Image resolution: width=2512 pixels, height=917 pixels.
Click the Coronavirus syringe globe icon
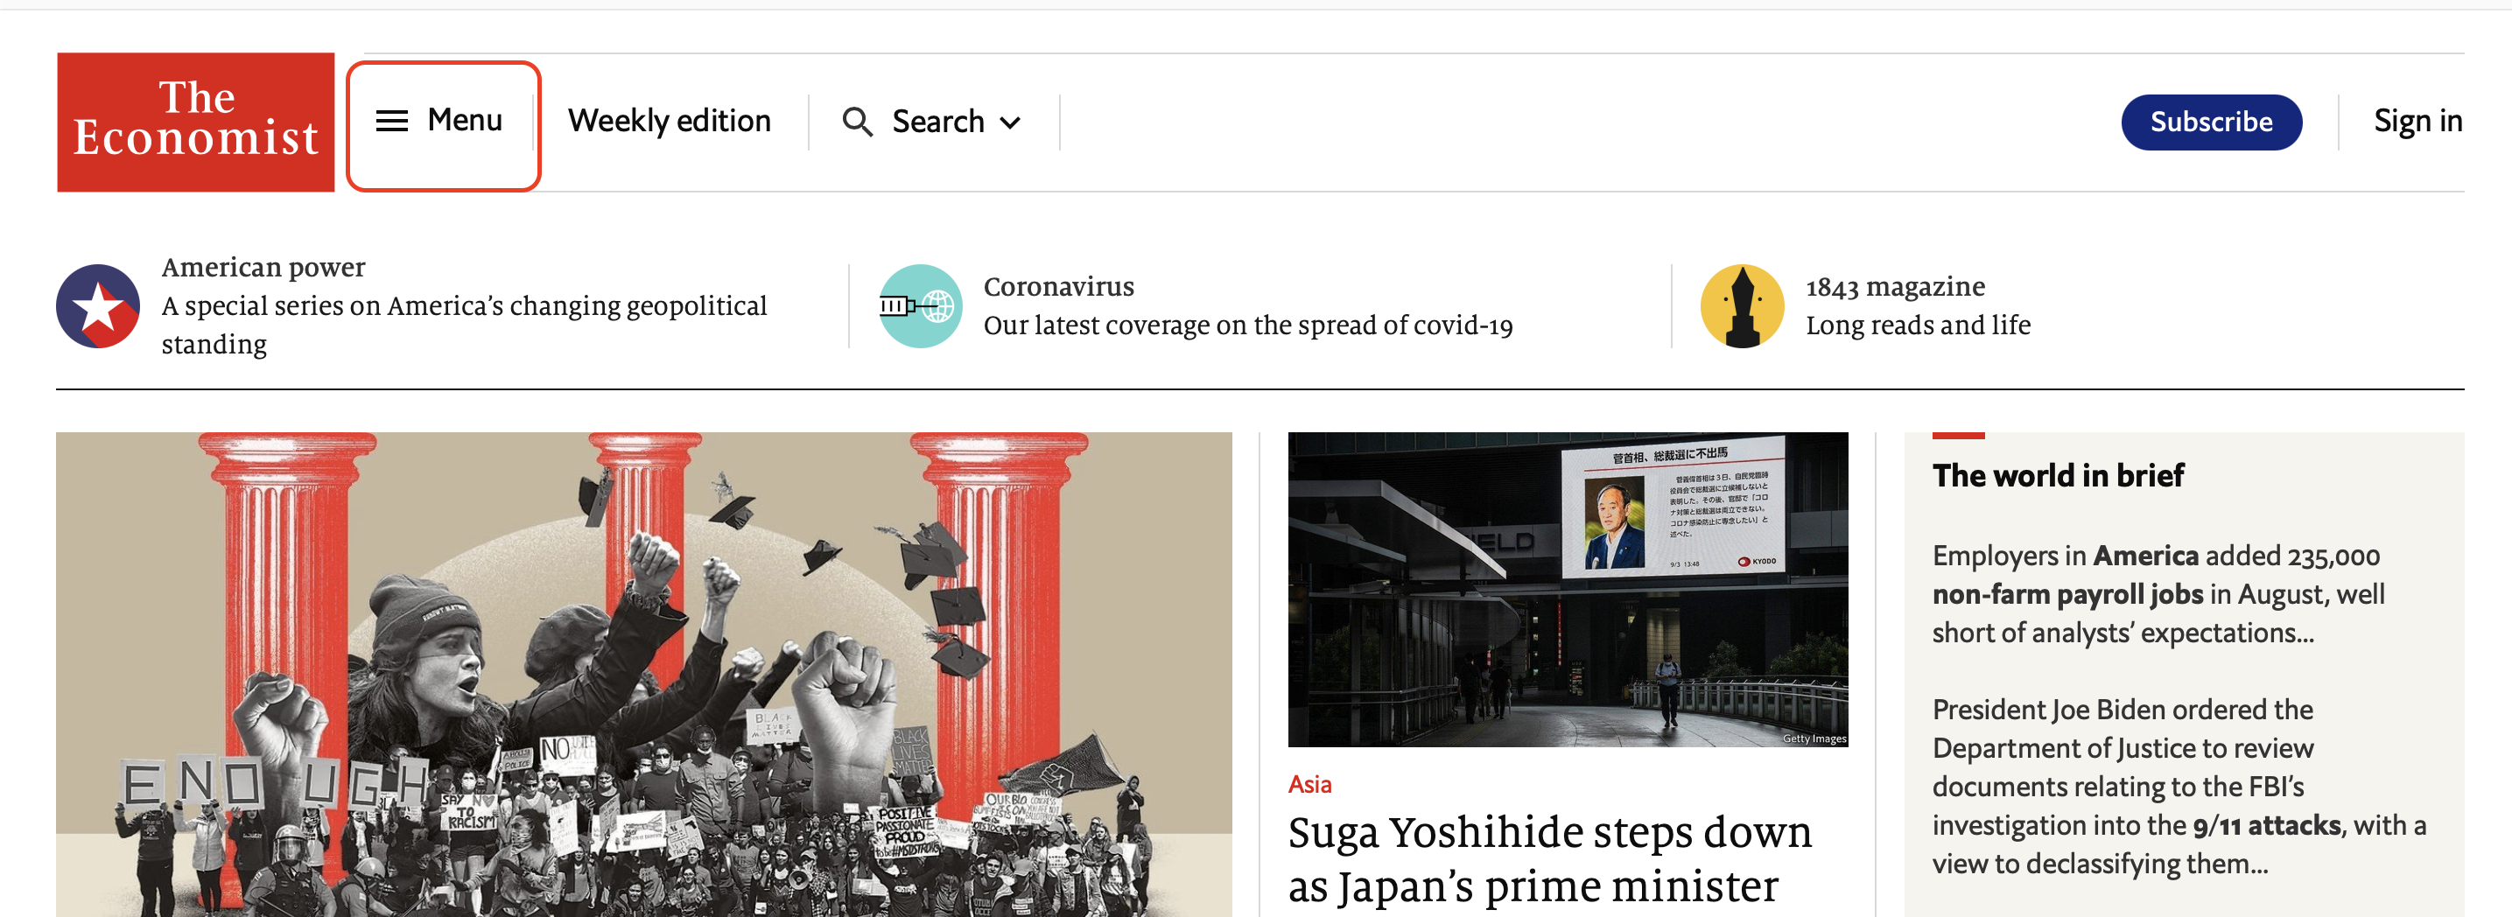(x=920, y=306)
